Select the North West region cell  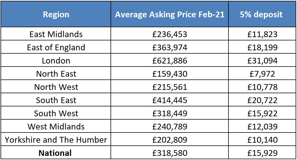tap(56, 87)
